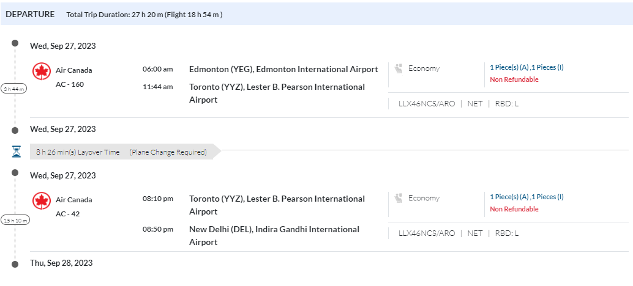The height and width of the screenshot is (286, 633).
Task: Click Air Canada logo for flight AC-160
Action: pyautogui.click(x=41, y=71)
